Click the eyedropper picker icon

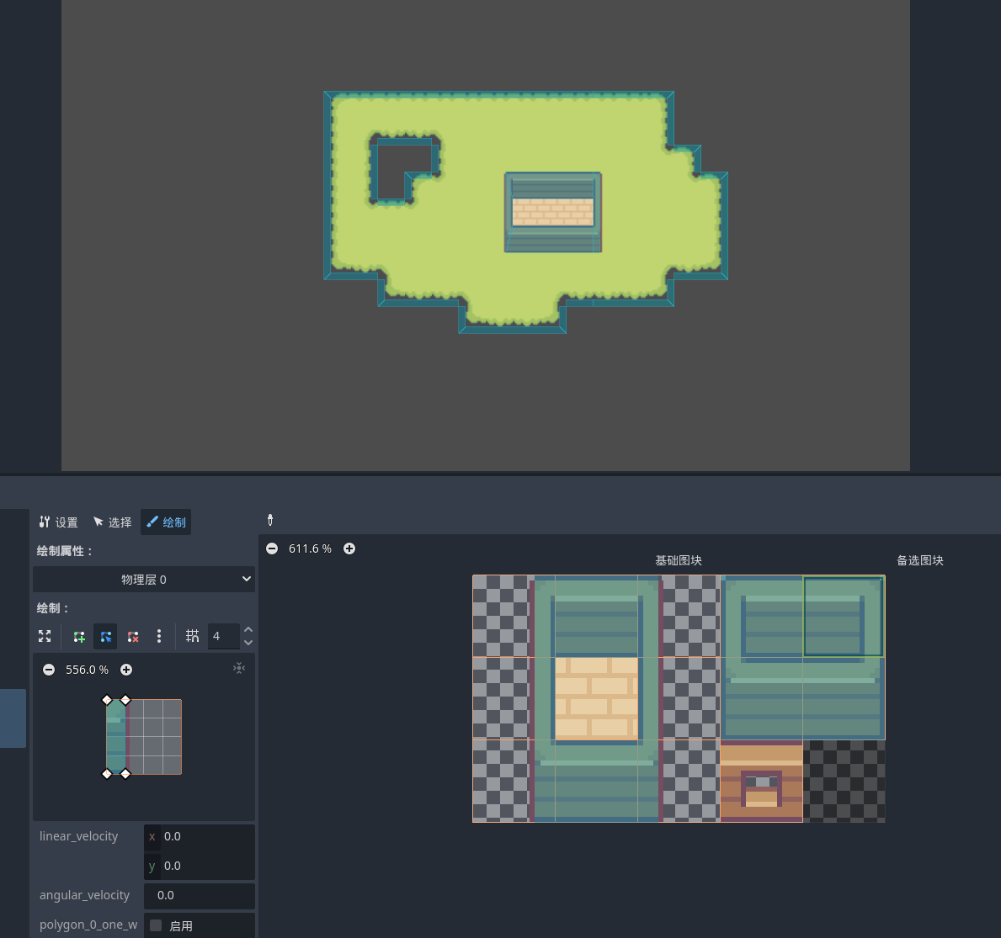click(x=270, y=520)
